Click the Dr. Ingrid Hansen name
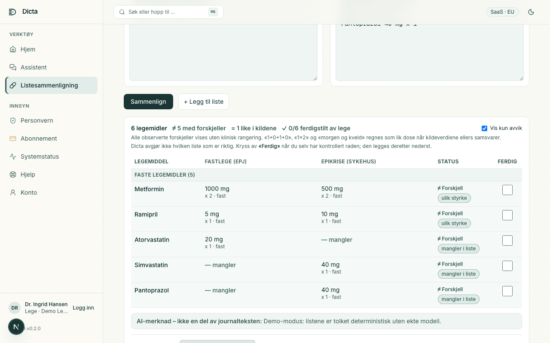 click(x=46, y=304)
